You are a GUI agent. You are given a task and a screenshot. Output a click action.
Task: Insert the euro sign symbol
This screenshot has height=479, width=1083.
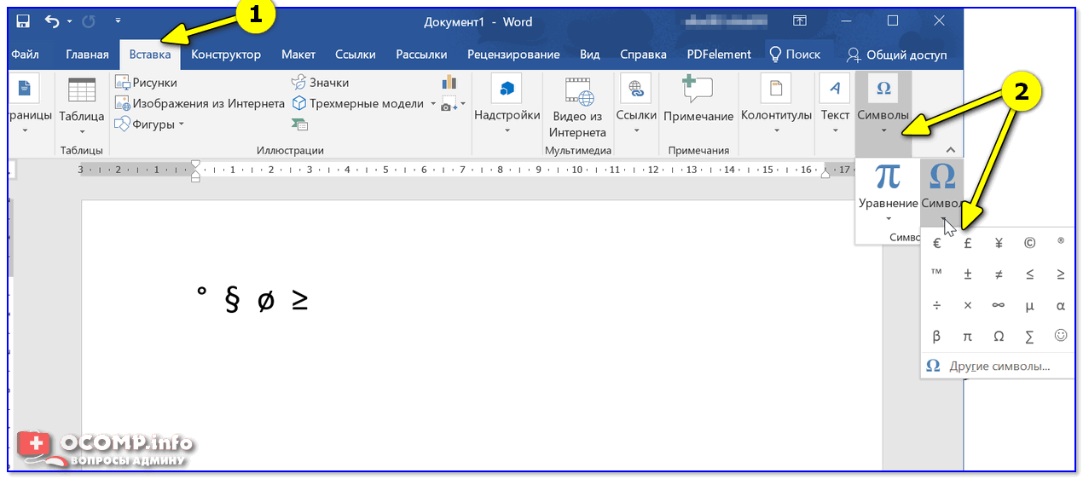pos(937,244)
